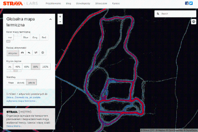Screen dimensions: 198x132
Task: Switch heatmap color to Blue
Action: click(26, 37)
